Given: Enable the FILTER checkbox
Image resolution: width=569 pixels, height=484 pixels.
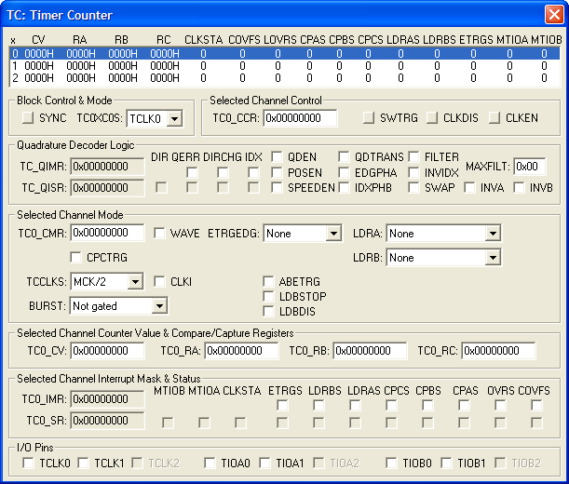Looking at the screenshot, I should tap(413, 156).
